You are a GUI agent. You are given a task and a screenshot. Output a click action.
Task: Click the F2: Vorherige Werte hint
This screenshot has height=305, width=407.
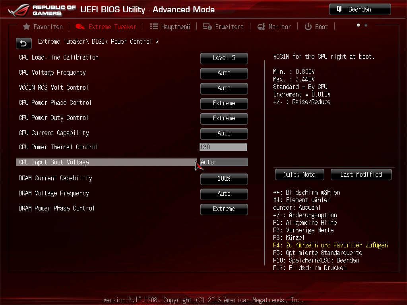(303, 230)
